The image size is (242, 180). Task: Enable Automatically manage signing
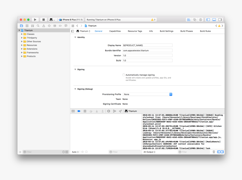click(124, 75)
